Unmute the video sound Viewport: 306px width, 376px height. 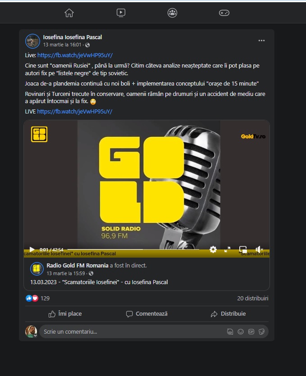[259, 249]
